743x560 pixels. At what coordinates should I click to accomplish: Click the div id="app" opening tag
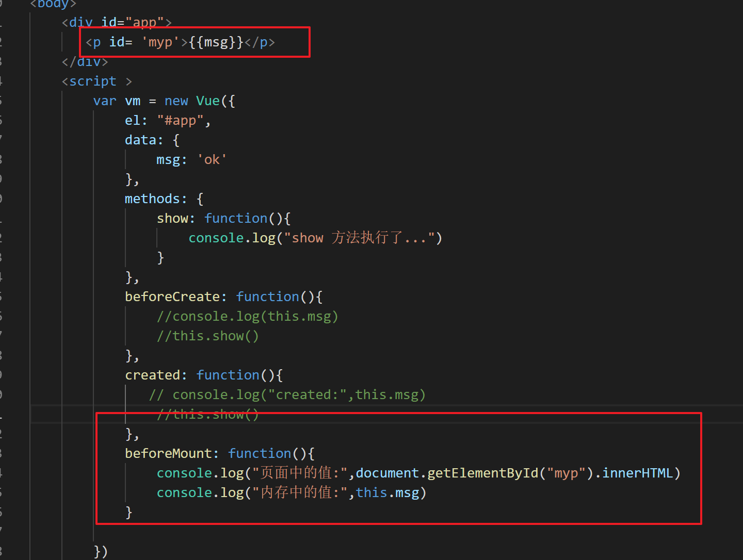[x=117, y=23]
